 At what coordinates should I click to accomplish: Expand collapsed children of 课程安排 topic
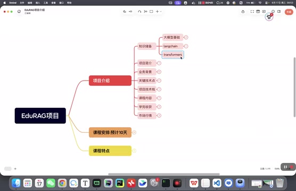134,133
